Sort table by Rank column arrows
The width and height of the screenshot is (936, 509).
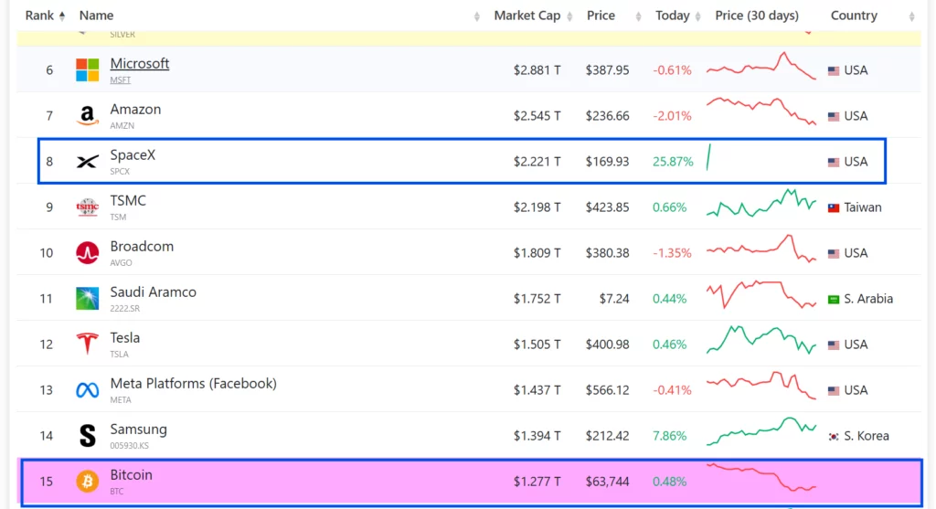point(62,16)
